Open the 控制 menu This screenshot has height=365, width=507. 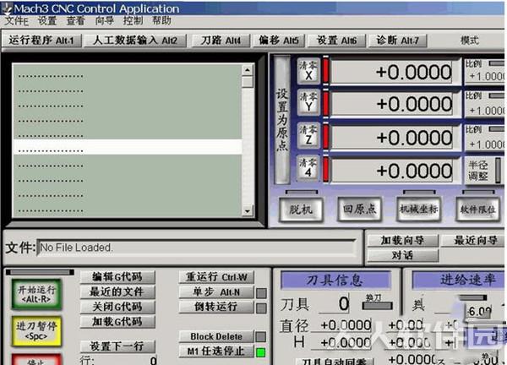(133, 21)
